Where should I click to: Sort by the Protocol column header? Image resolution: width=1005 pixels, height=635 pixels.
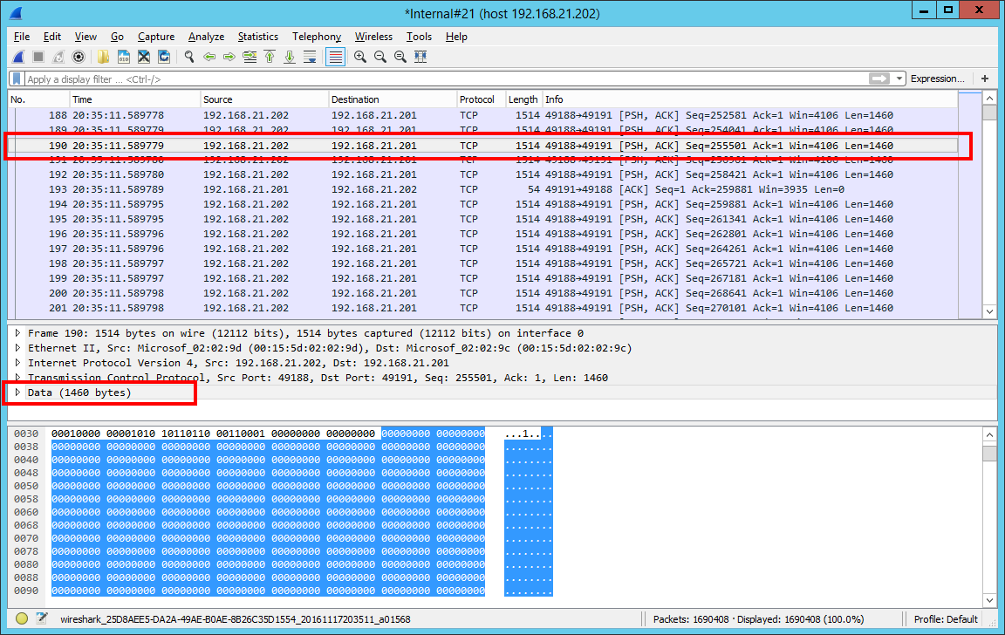482,99
